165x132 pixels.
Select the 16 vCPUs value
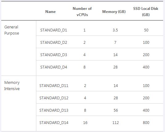click(85, 123)
